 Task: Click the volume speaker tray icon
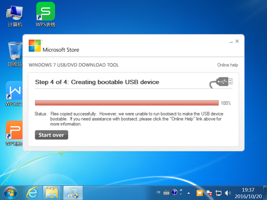pyautogui.click(x=228, y=193)
